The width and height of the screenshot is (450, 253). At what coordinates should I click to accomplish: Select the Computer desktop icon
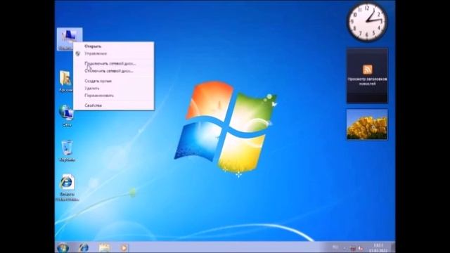pos(70,39)
